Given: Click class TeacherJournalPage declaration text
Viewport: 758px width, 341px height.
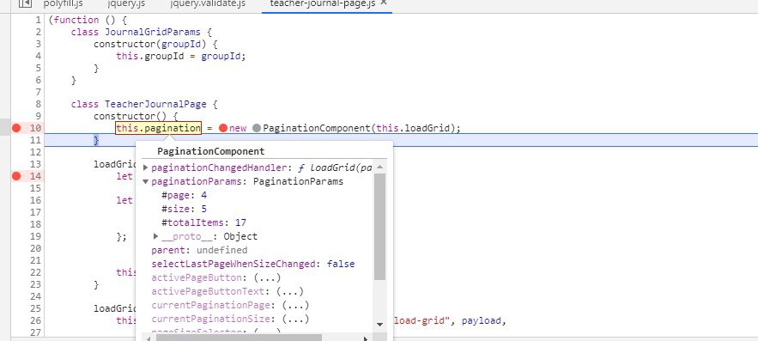Looking at the screenshot, I should coord(144,104).
